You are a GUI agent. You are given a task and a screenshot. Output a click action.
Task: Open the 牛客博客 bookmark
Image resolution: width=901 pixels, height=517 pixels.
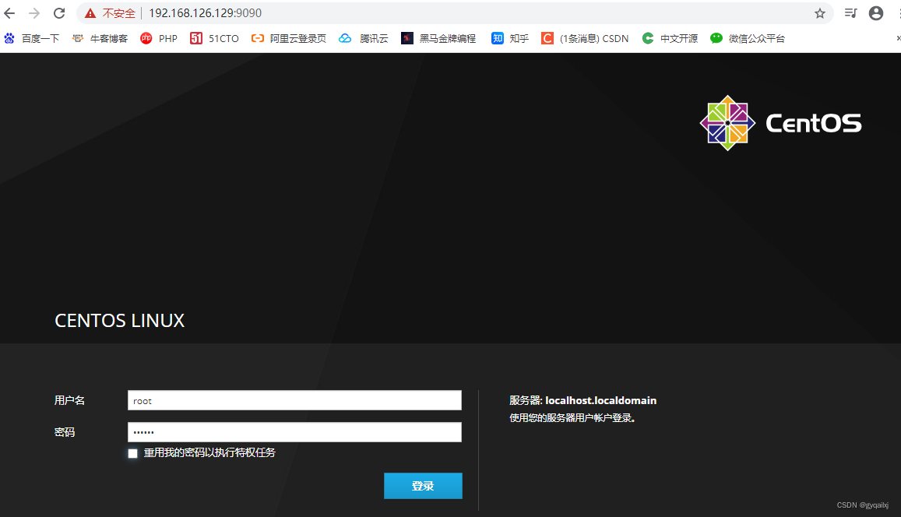tap(100, 38)
